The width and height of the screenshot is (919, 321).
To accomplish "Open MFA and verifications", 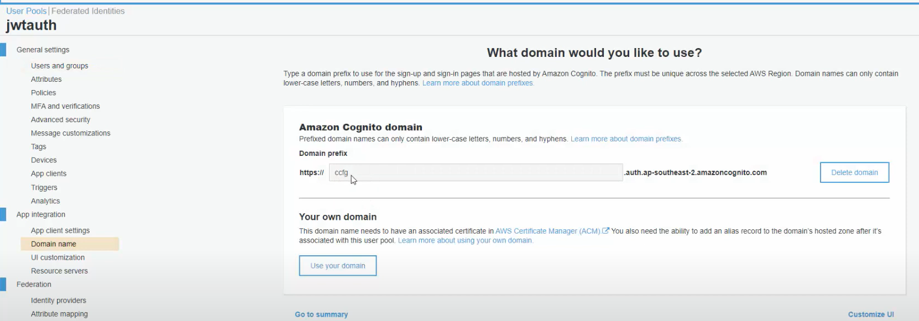I will [65, 106].
